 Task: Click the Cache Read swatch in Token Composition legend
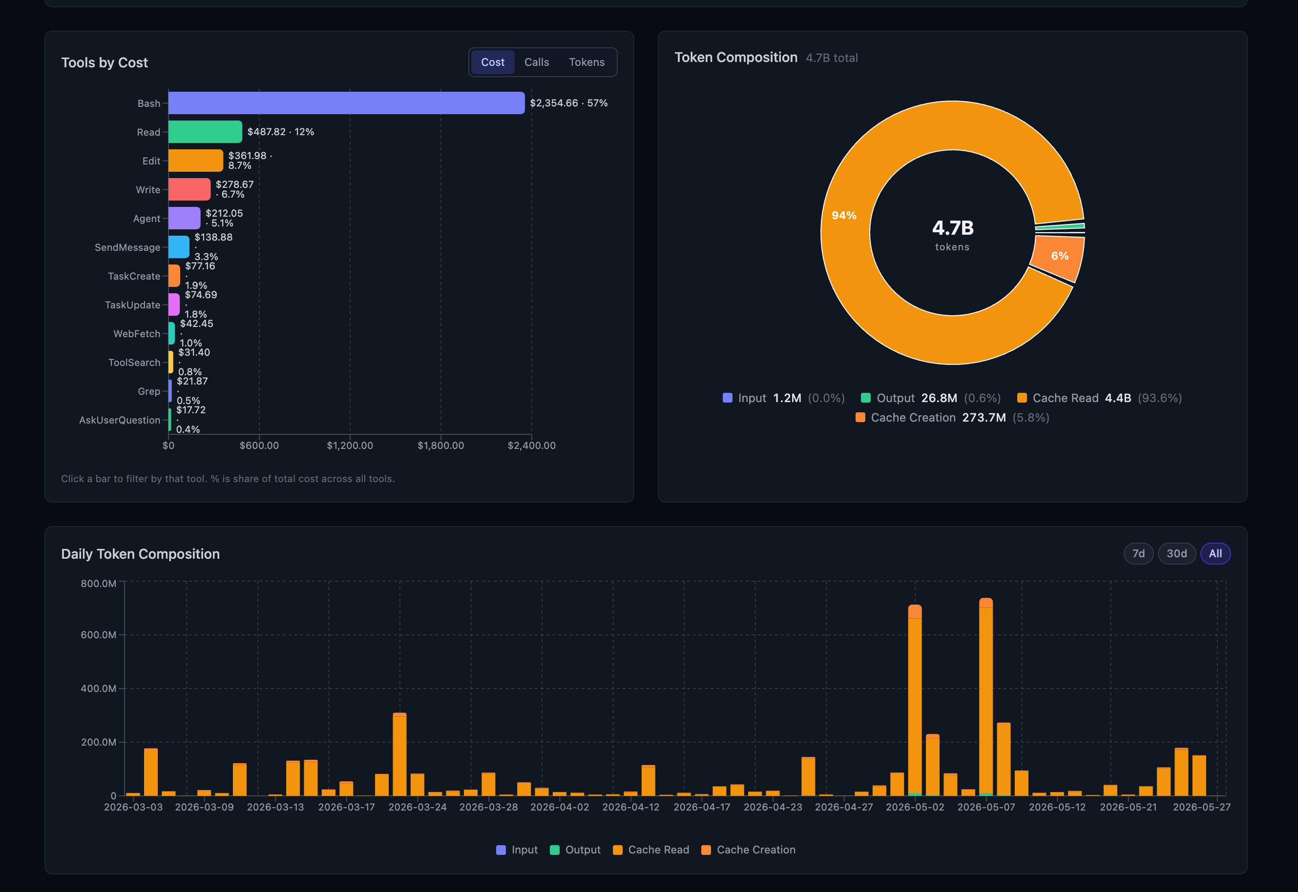click(1021, 398)
